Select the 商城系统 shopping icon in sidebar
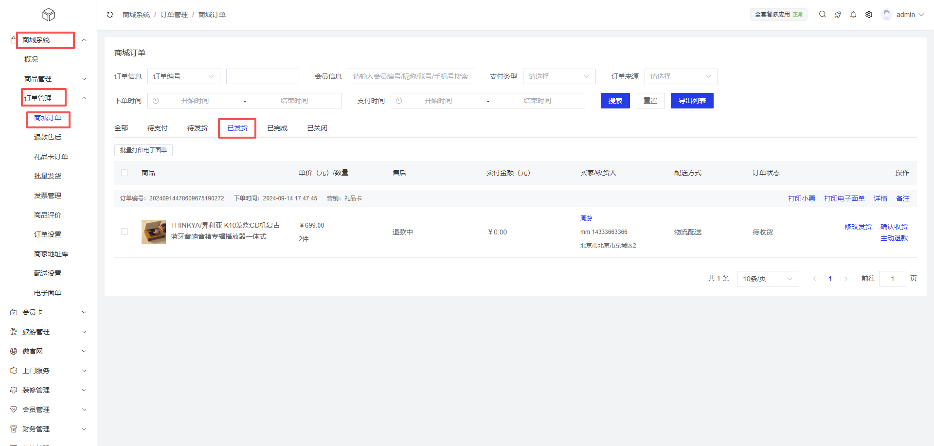 13,39
